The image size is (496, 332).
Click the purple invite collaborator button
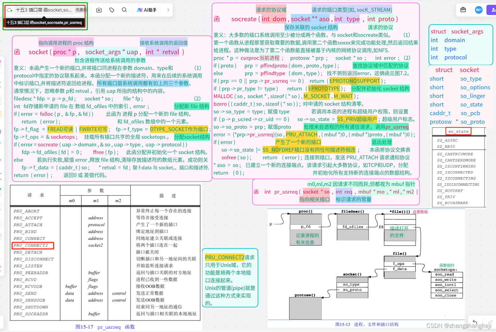tap(492, 10)
